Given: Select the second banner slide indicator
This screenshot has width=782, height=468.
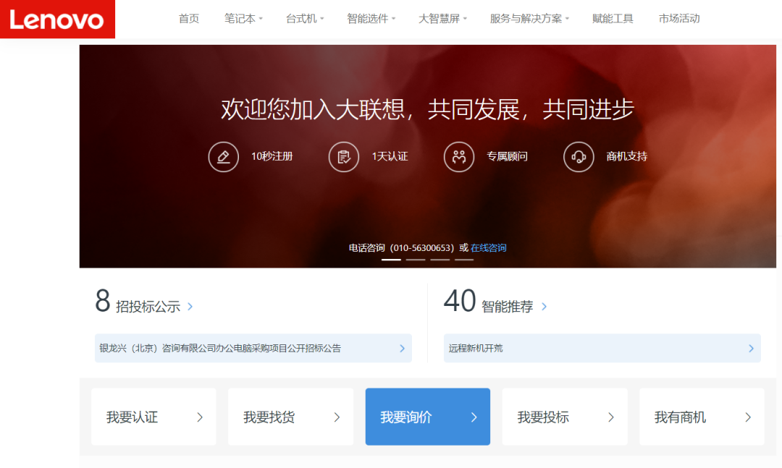Looking at the screenshot, I should click(416, 260).
